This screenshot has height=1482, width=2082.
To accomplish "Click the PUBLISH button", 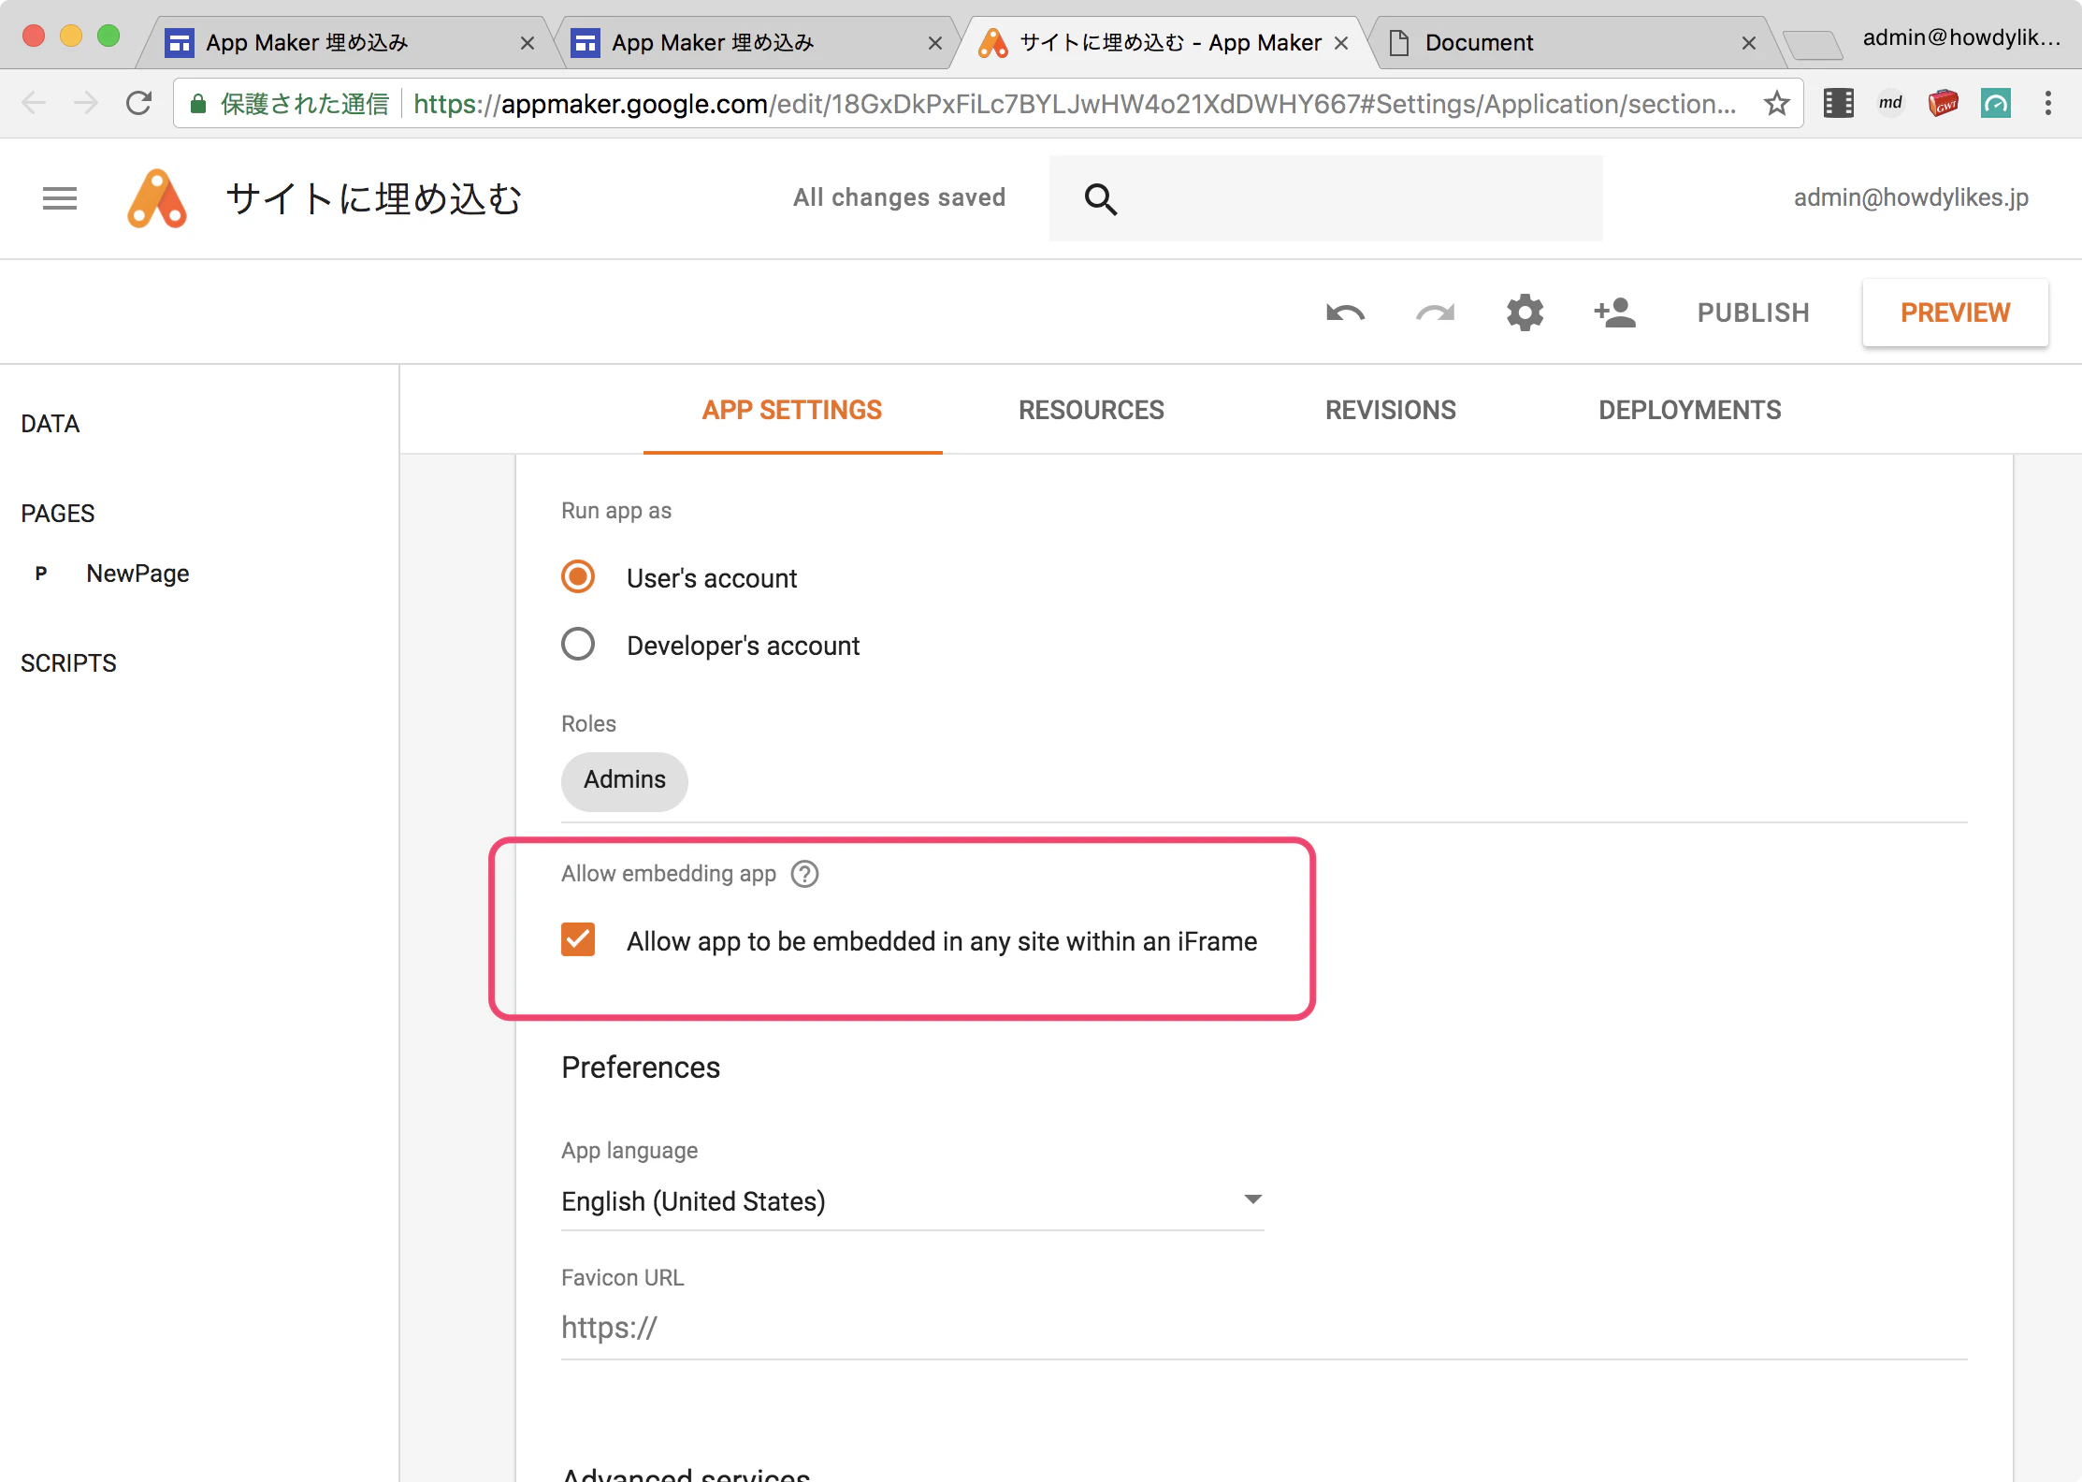I will click(x=1754, y=312).
